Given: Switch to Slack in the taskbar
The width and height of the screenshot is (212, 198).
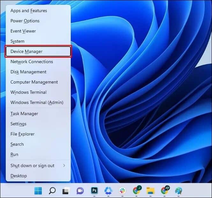Looking at the screenshot, I should tap(122, 191).
